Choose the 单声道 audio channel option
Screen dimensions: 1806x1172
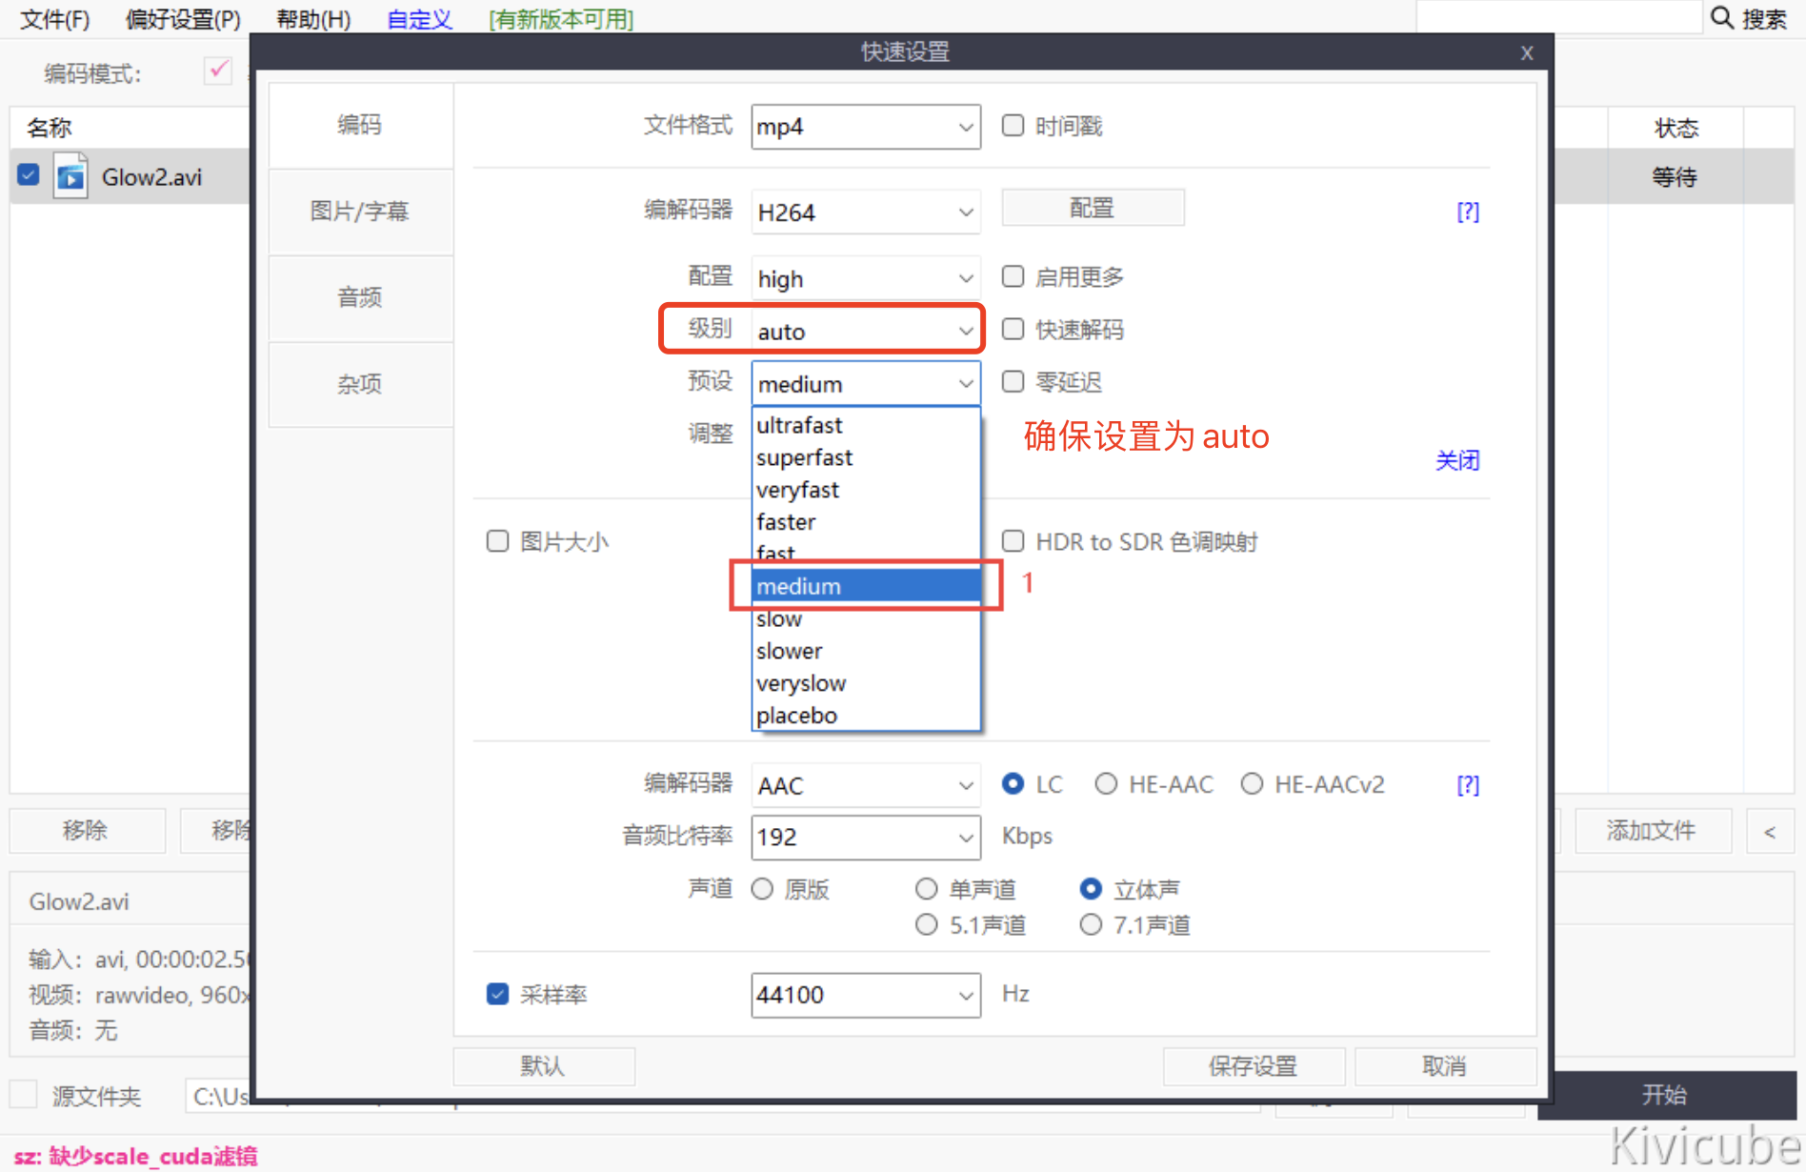[926, 889]
